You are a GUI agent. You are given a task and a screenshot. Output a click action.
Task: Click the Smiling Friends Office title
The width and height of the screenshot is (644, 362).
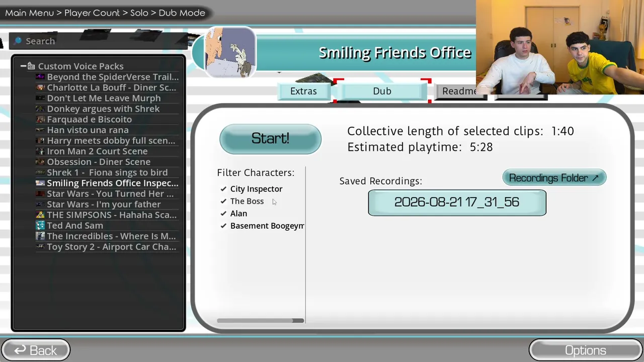[x=395, y=53]
